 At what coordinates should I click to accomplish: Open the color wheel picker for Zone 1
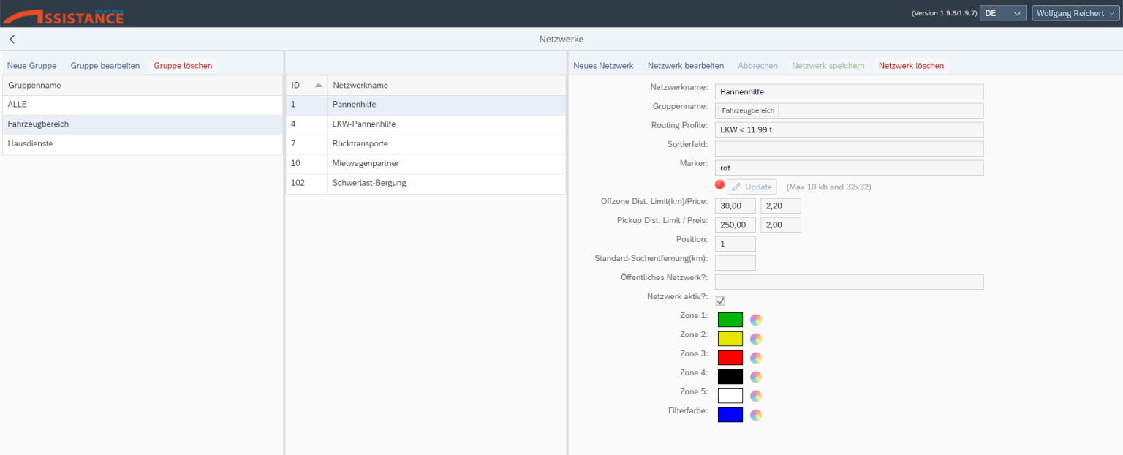[756, 320]
